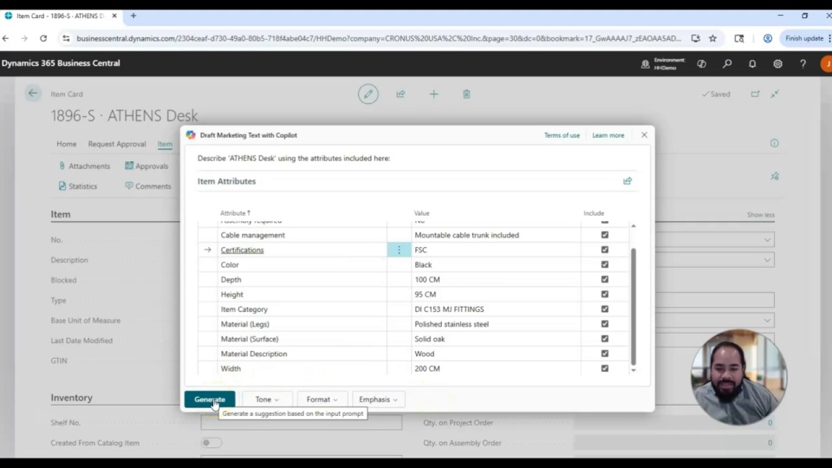
Task: Reload the browser page
Action: [43, 38]
